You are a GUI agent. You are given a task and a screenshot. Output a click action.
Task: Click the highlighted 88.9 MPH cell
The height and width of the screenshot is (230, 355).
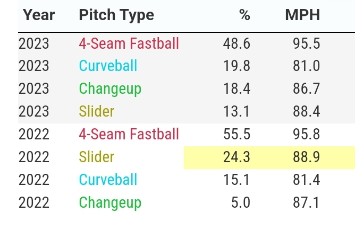(306, 157)
